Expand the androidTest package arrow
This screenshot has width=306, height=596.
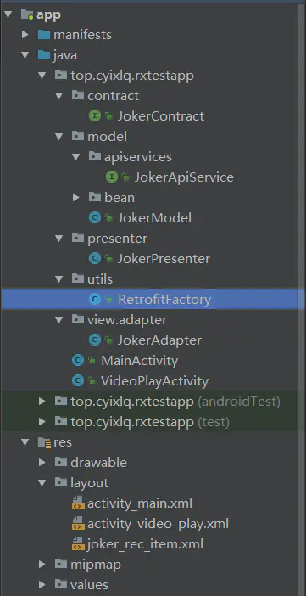point(42,401)
